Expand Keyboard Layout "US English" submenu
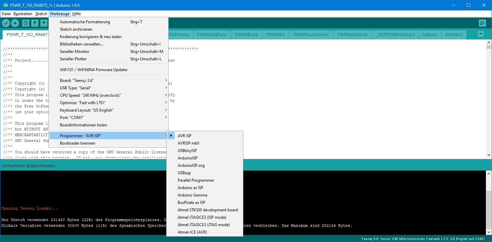 point(108,110)
